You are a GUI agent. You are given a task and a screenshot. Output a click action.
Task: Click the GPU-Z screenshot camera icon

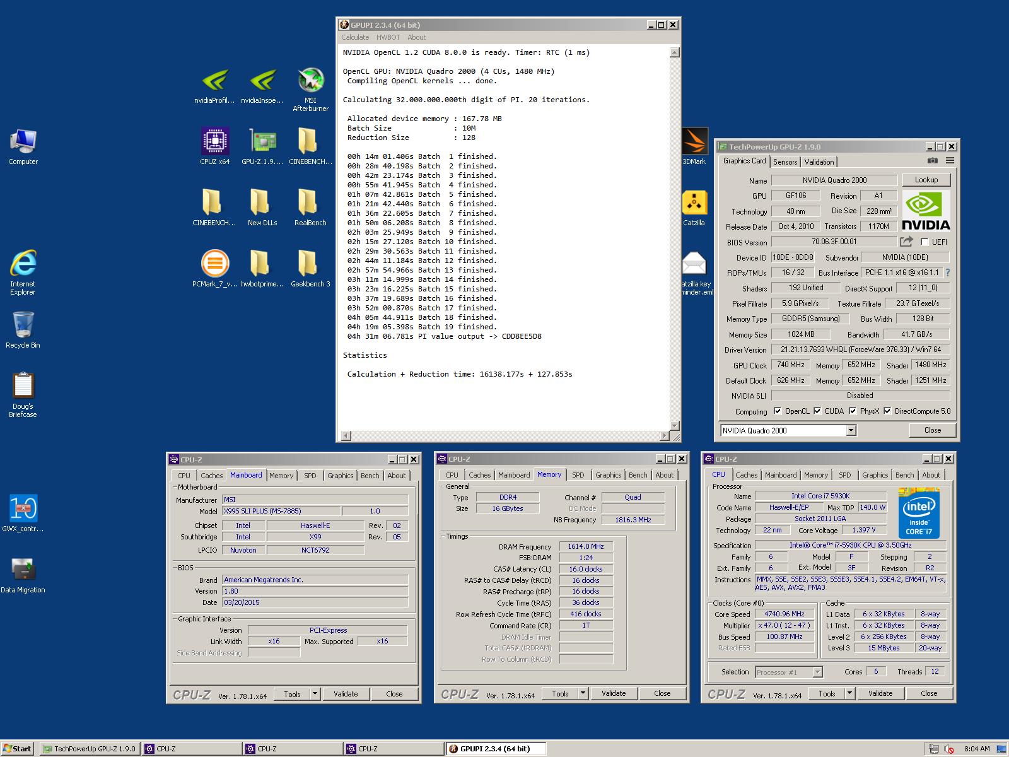(x=933, y=161)
